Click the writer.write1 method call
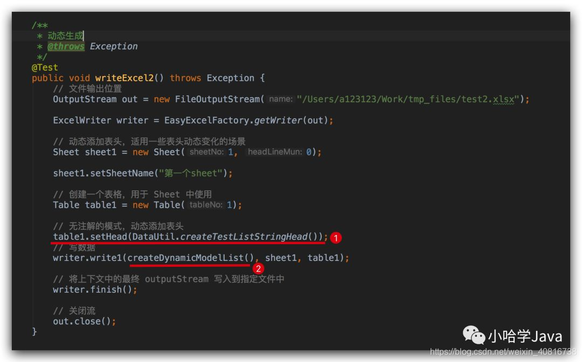This screenshot has width=582, height=362. tap(87, 258)
